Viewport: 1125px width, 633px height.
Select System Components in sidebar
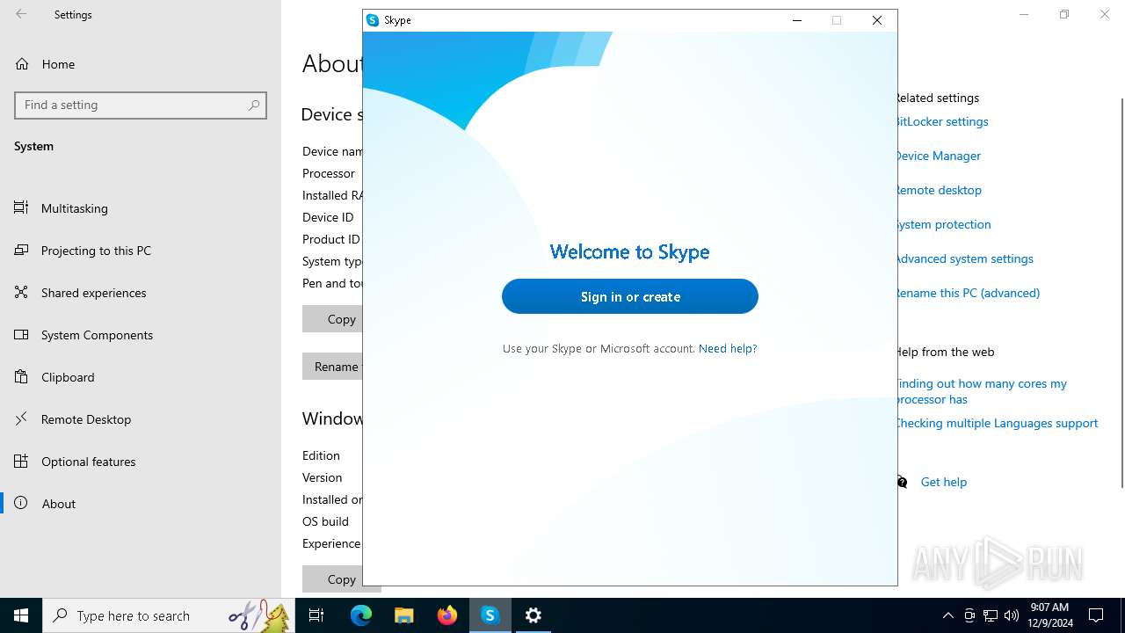(x=141, y=335)
